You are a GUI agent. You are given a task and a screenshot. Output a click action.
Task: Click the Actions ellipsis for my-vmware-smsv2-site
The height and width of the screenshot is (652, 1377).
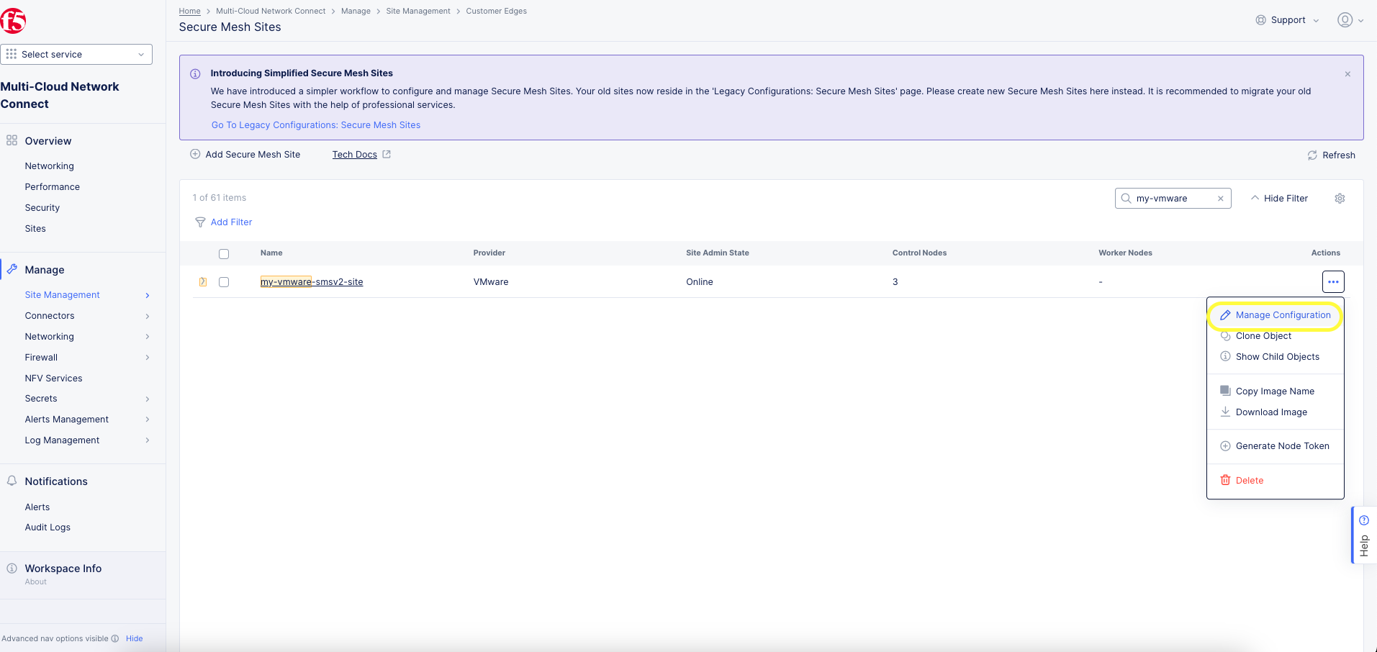click(1332, 281)
